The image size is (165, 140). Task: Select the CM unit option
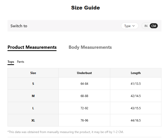pyautogui.click(x=154, y=26)
